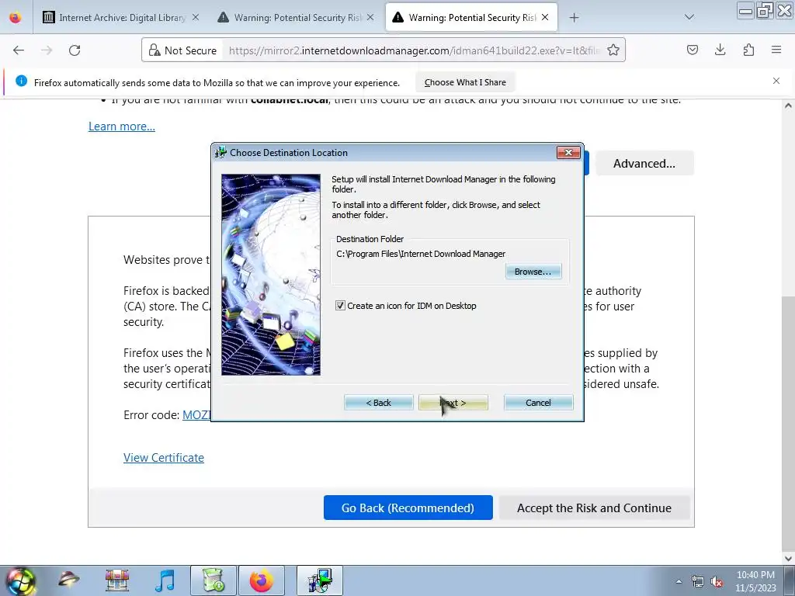This screenshot has height=596, width=795.
Task: Click the page vertical scrollbar thumb
Action: coord(788,423)
